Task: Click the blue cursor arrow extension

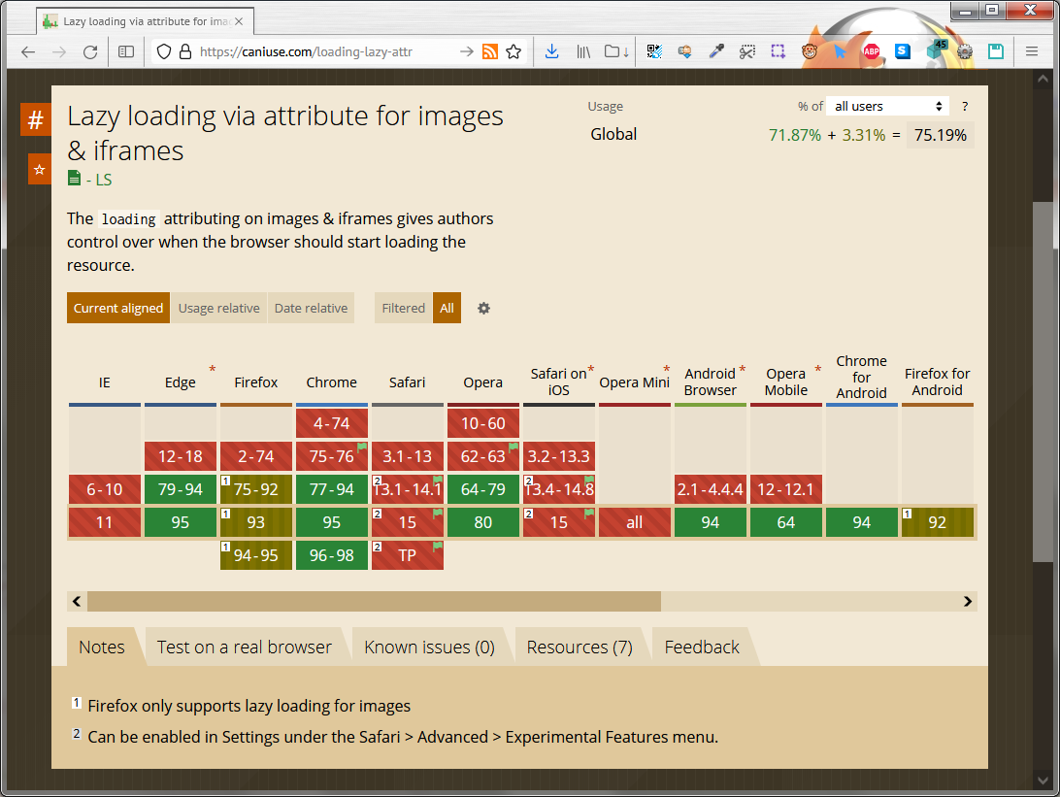Action: 841,51
